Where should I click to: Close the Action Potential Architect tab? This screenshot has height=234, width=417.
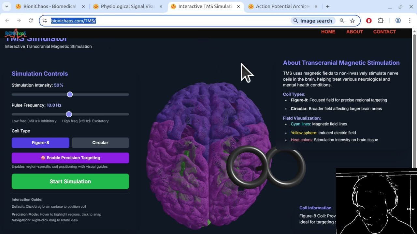tap(316, 6)
